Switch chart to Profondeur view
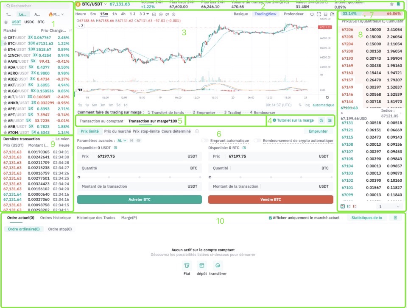This screenshot has height=308, width=408. click(x=293, y=14)
